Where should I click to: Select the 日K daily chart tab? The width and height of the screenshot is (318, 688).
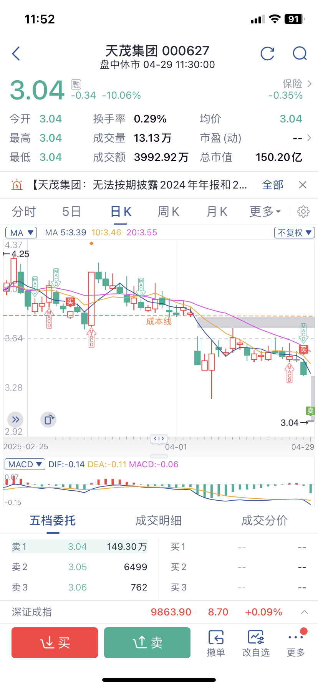(x=121, y=212)
